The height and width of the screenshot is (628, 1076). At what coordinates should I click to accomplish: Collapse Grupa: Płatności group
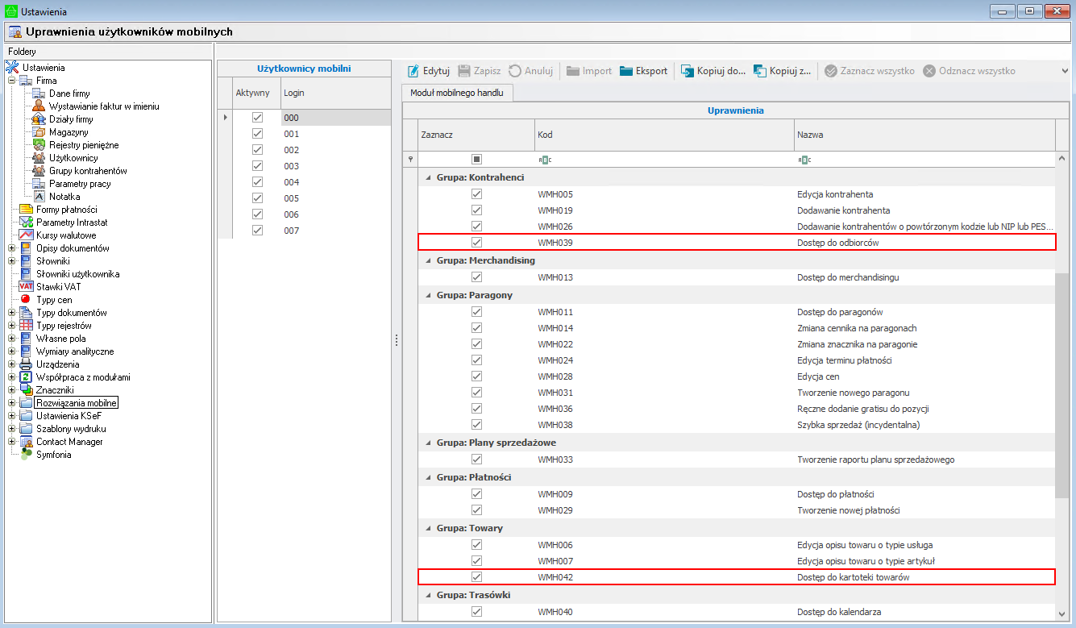click(x=428, y=477)
